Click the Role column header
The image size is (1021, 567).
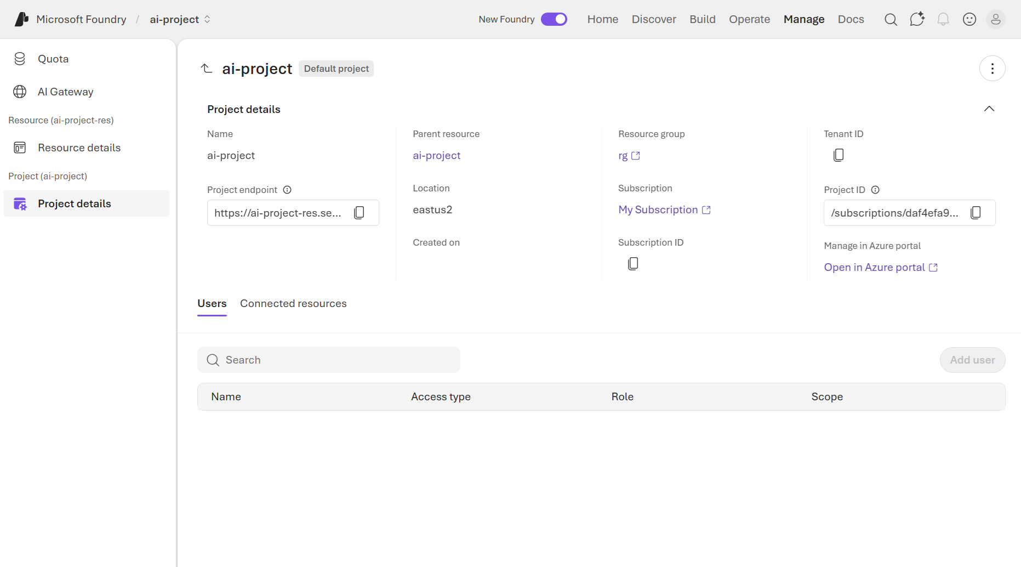tap(623, 396)
